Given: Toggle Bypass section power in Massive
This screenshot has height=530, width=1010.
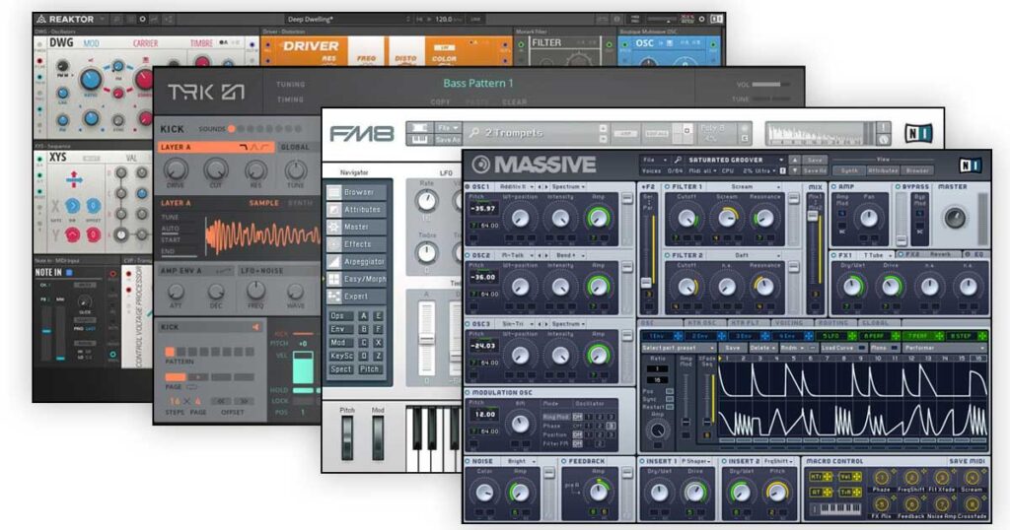Looking at the screenshot, I should point(898,186).
